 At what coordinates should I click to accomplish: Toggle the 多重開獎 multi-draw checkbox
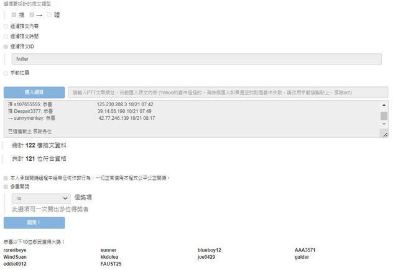click(x=6, y=186)
